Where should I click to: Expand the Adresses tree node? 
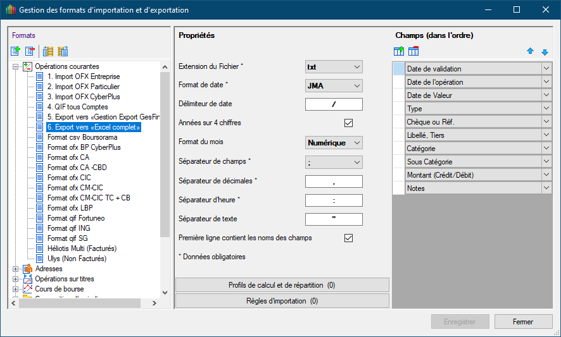click(x=16, y=269)
